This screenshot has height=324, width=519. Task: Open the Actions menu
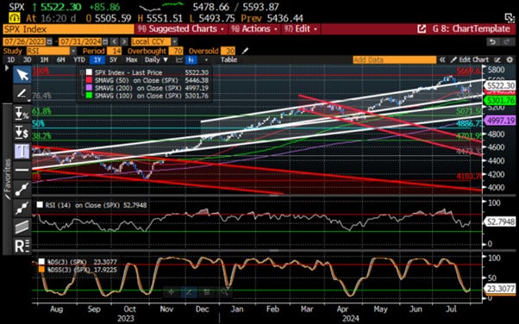point(254,29)
